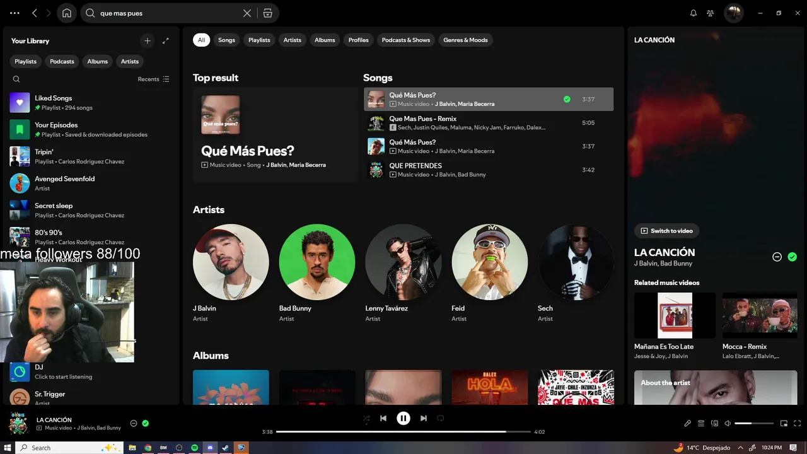
Task: Go back using the left arrow
Action: tap(35, 13)
